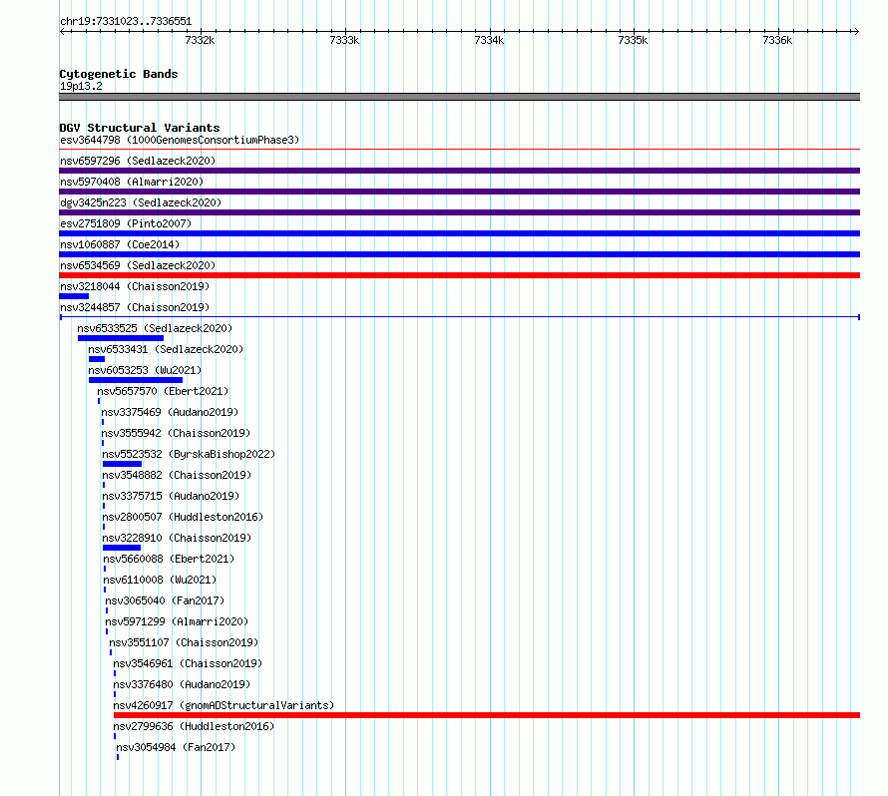Click the blue bar under esv2751809
Image resolution: width=888 pixels, height=796 pixels.
[459, 233]
